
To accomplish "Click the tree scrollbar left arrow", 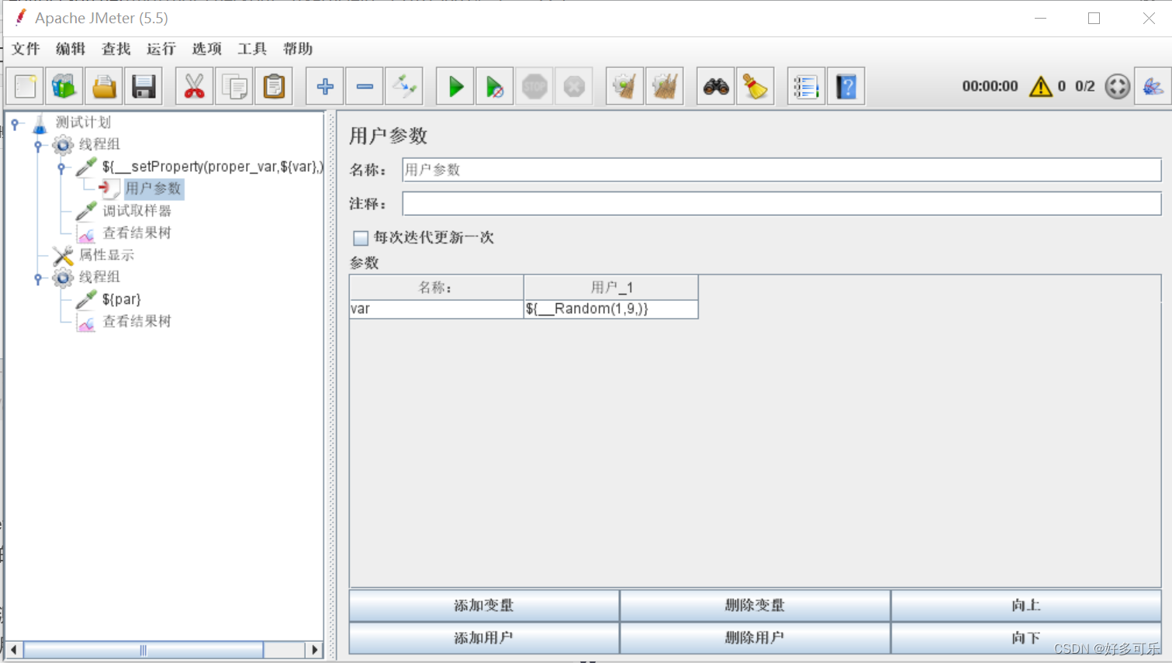I will tap(14, 650).
